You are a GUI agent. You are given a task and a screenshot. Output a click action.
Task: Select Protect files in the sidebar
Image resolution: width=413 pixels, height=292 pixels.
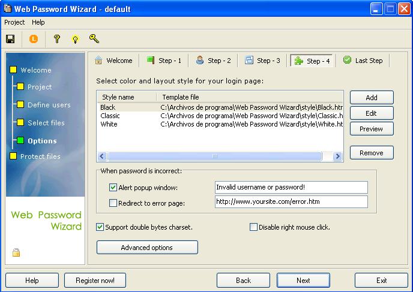[40, 156]
